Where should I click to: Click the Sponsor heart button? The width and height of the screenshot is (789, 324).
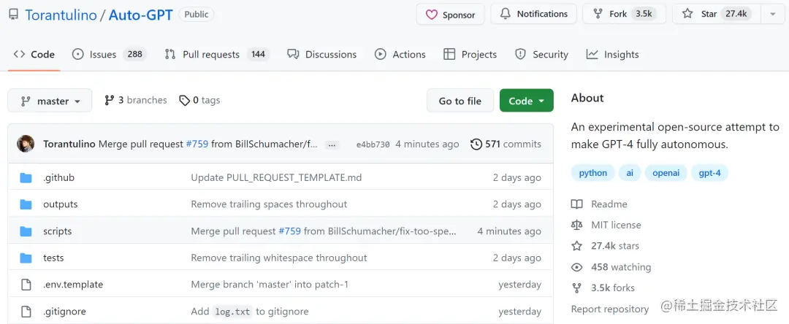pos(450,14)
